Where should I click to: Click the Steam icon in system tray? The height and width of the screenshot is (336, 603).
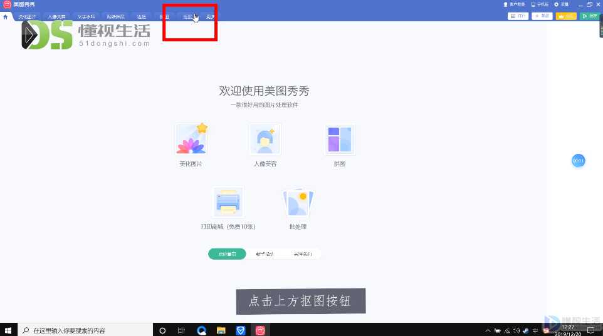click(526, 330)
